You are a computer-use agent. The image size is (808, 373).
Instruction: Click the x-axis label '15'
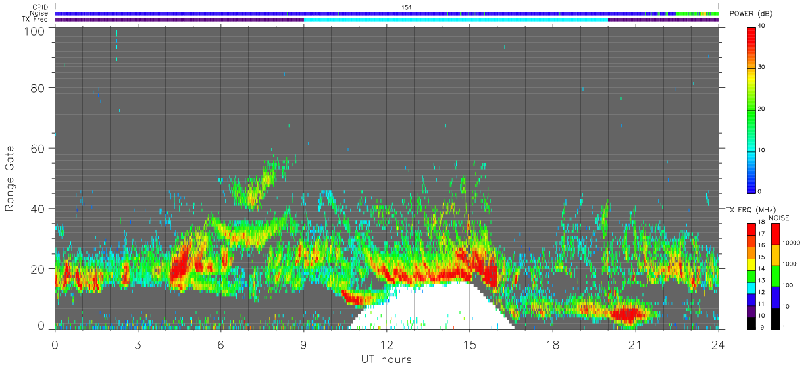469,345
